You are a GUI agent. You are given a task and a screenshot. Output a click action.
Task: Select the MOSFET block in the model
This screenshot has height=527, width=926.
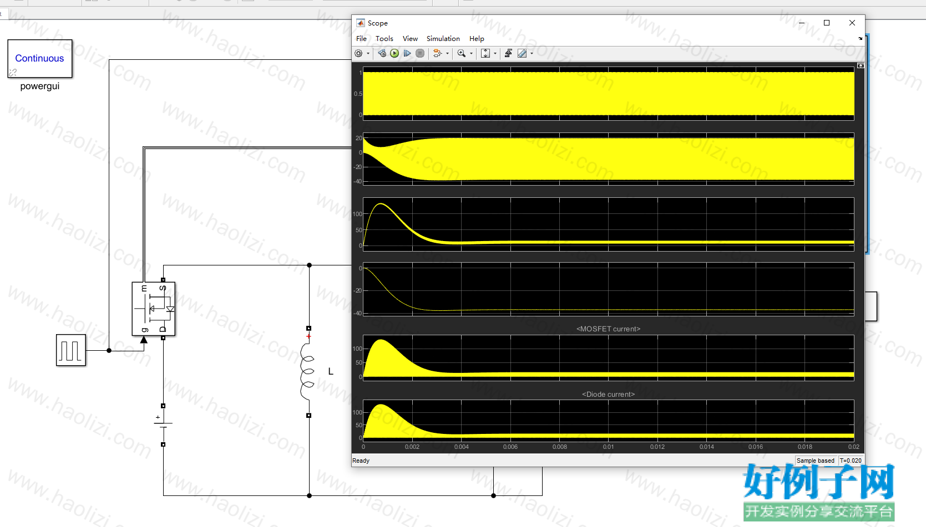(x=154, y=309)
